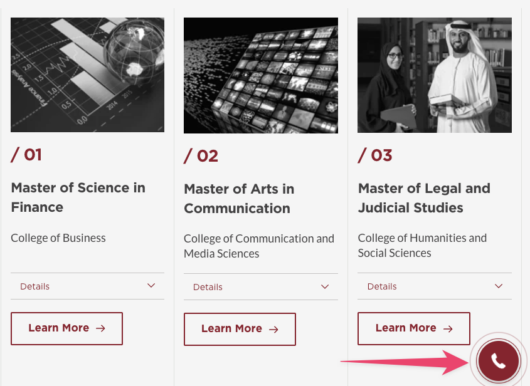Viewport: 530px width, 386px height.
Task: Select the media screens wall thumbnail
Action: pyautogui.click(x=260, y=75)
